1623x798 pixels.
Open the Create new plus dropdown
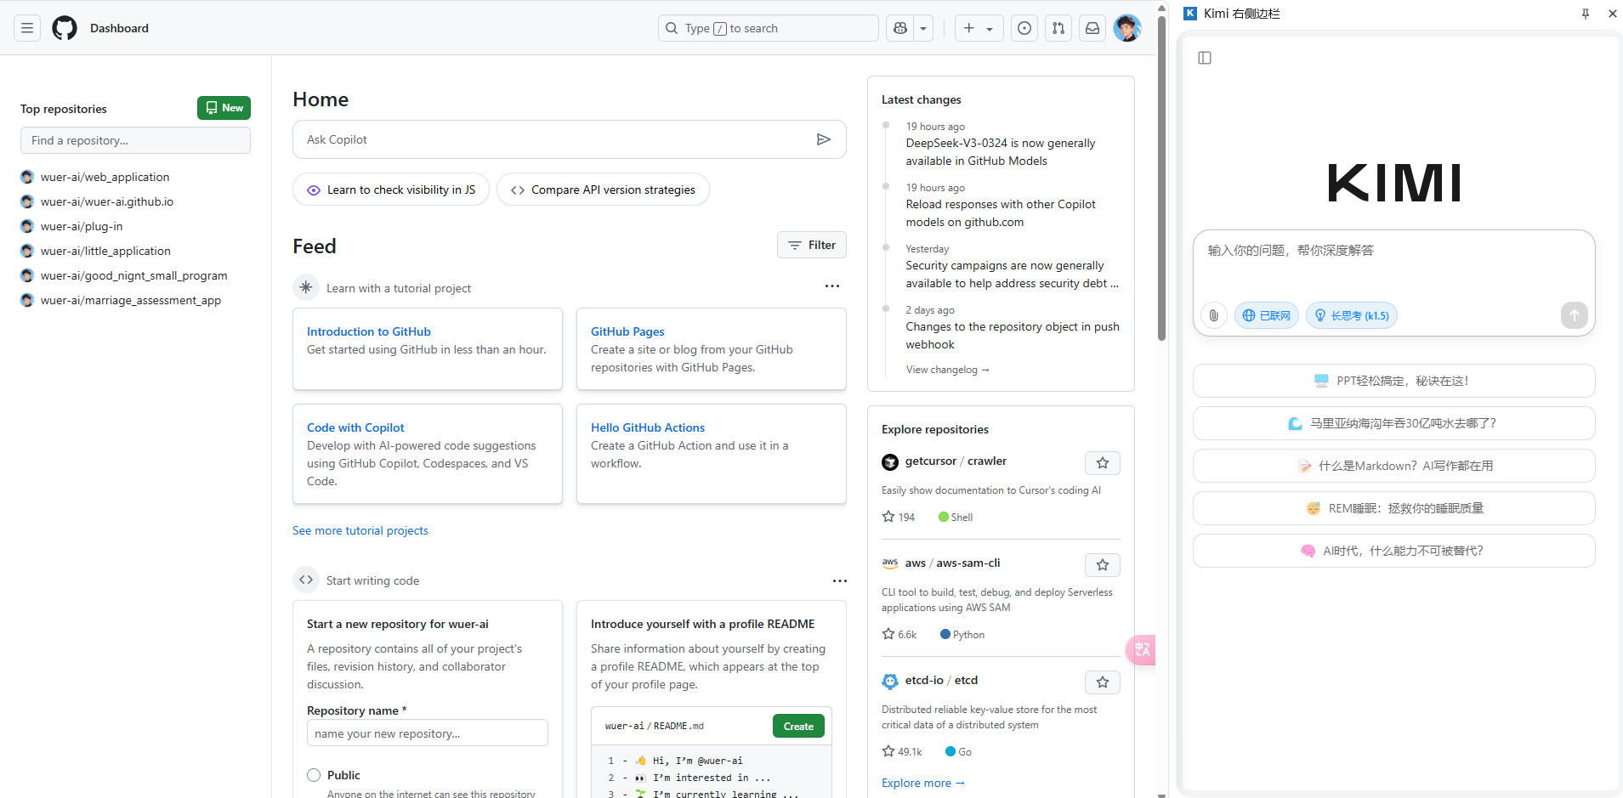979,28
